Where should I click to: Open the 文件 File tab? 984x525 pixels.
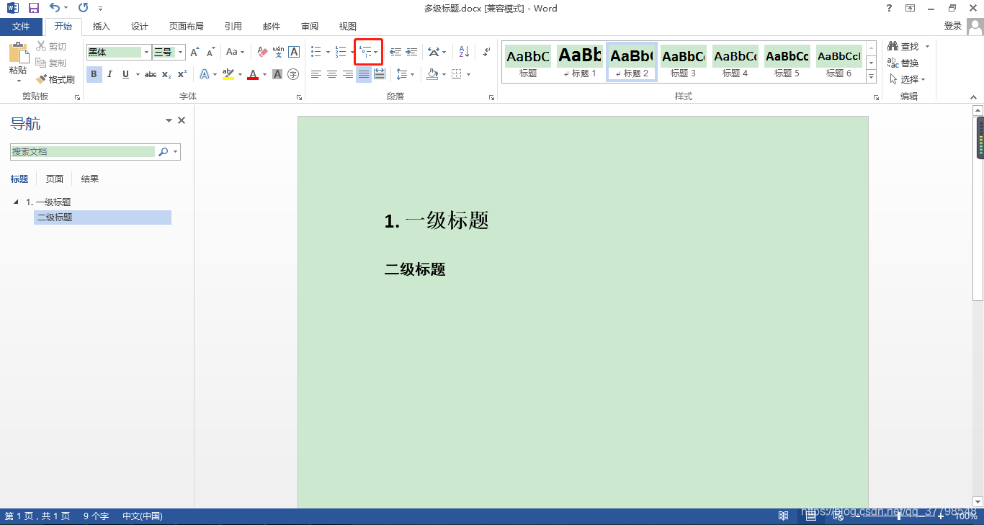[22, 27]
